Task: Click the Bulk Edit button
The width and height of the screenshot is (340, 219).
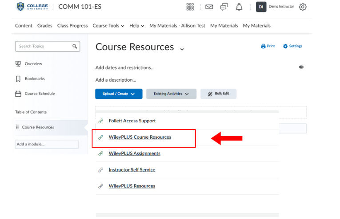Action: [218, 94]
